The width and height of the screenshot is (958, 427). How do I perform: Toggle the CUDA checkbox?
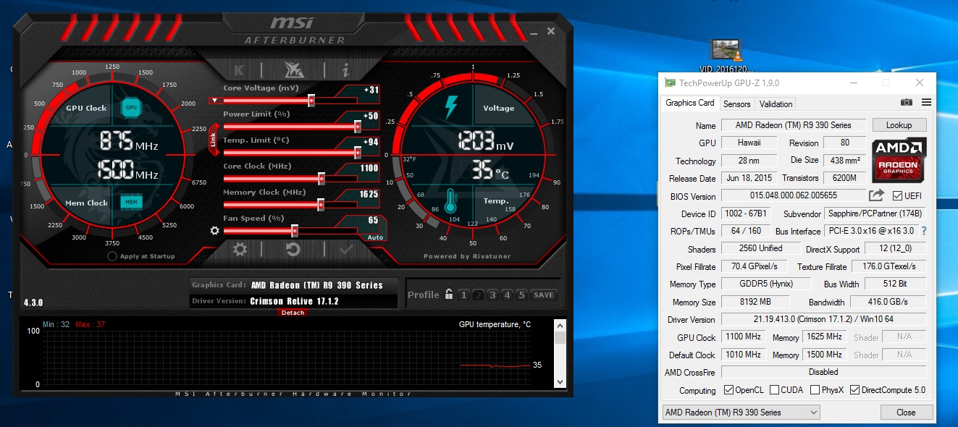[x=775, y=390]
